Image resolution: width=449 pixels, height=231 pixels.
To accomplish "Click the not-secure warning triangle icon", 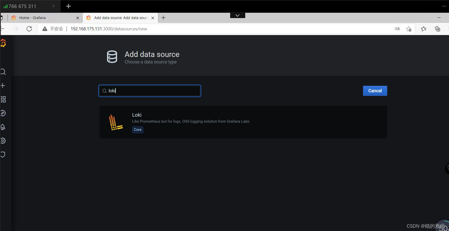I will pyautogui.click(x=45, y=29).
